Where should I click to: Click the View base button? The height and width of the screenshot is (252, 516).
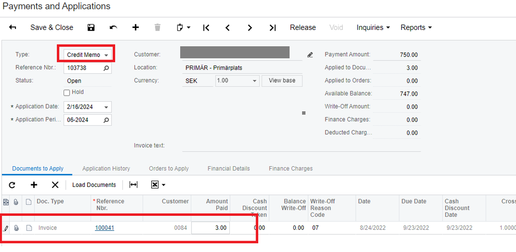coord(282,81)
